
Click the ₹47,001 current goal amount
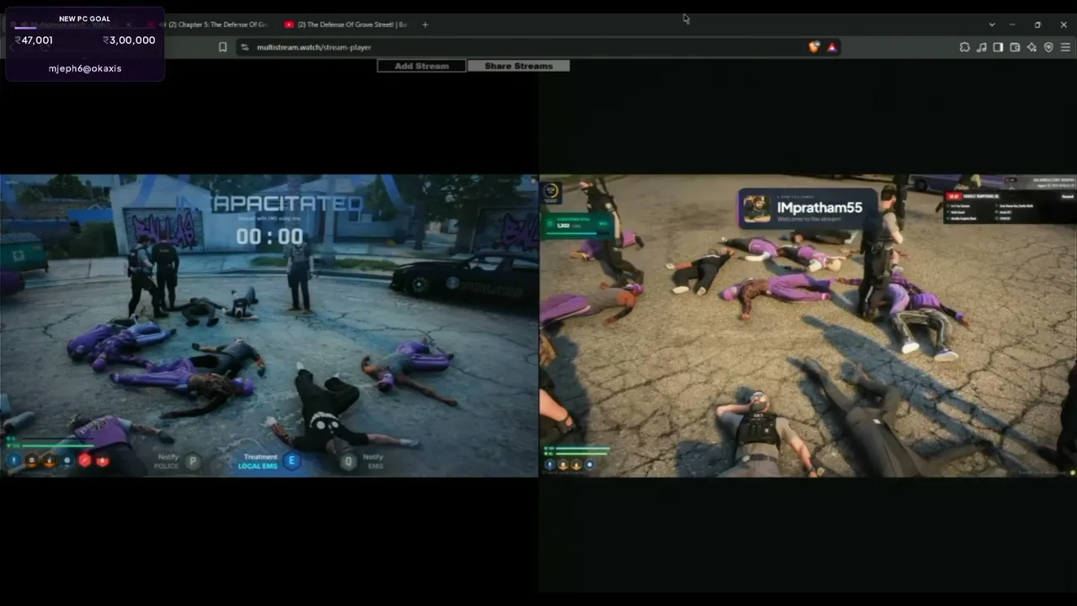tap(34, 40)
